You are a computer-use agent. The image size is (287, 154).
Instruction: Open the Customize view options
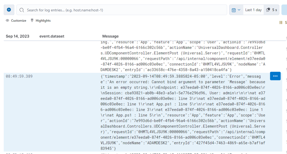coord(16,21)
